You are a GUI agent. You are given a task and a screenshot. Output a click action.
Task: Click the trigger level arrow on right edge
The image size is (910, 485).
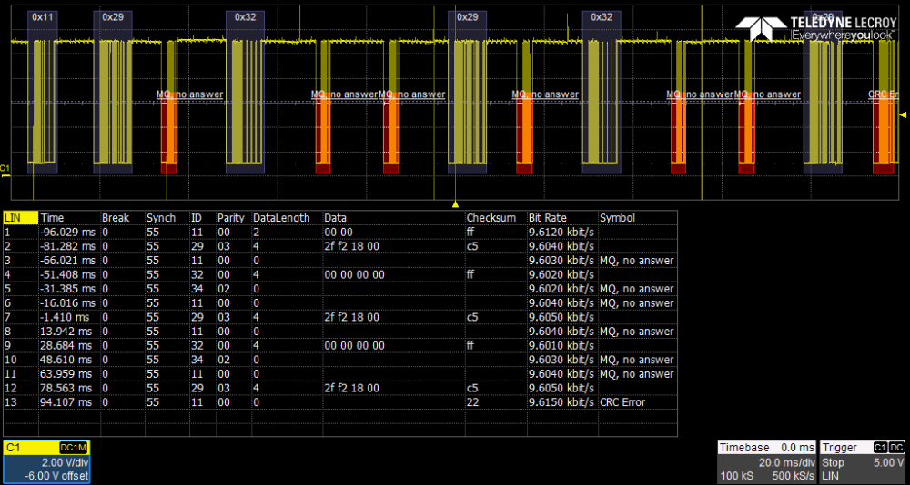903,115
